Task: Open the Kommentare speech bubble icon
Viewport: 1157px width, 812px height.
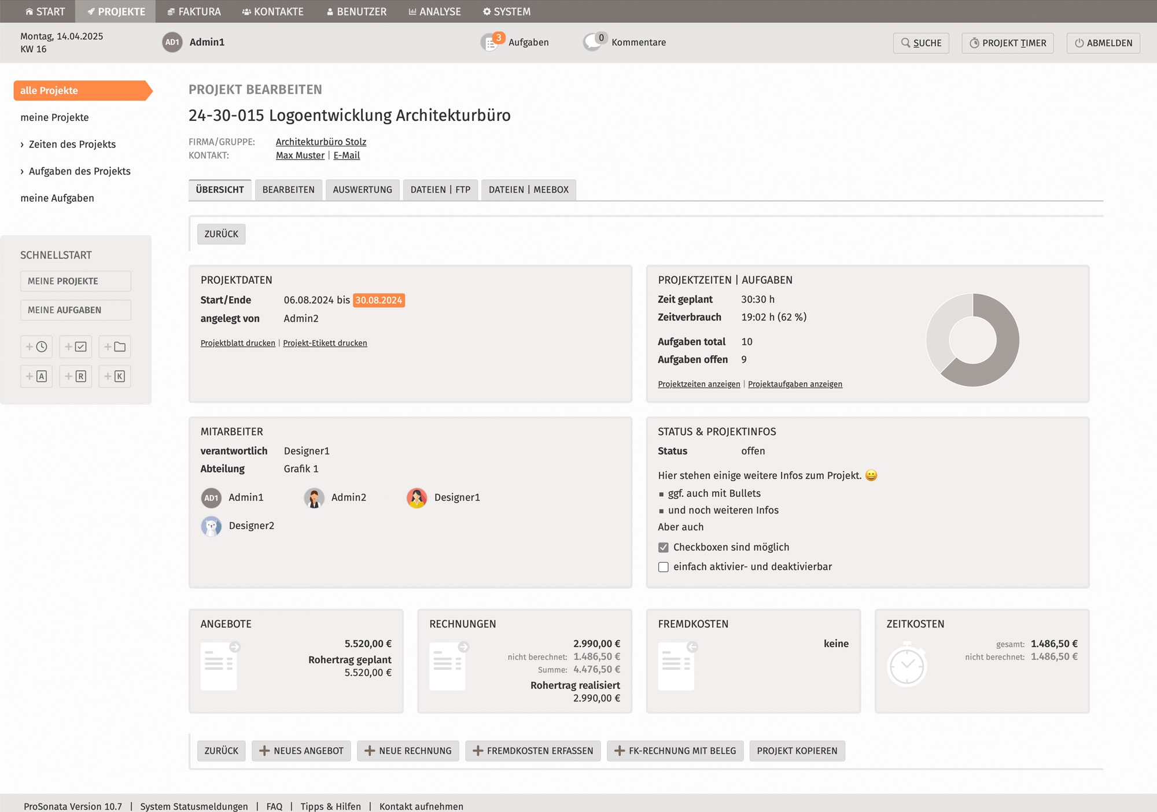Action: point(594,42)
